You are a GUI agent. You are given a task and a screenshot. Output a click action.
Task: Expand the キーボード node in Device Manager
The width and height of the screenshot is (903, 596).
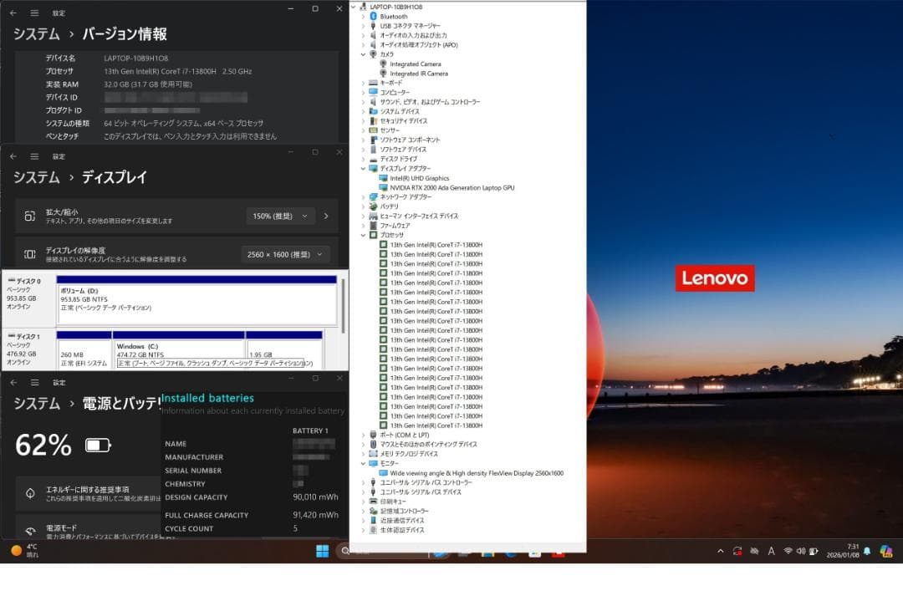pos(363,83)
